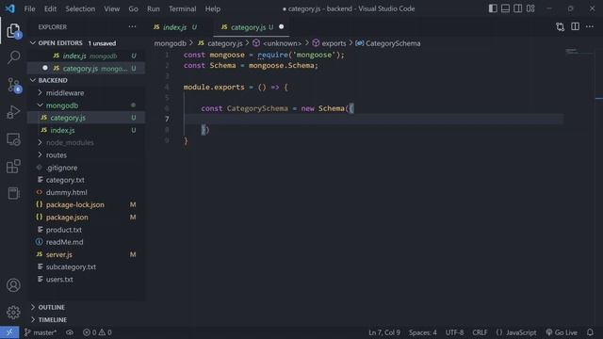Split the editor right icon
The width and height of the screenshot is (603, 339).
(575, 27)
